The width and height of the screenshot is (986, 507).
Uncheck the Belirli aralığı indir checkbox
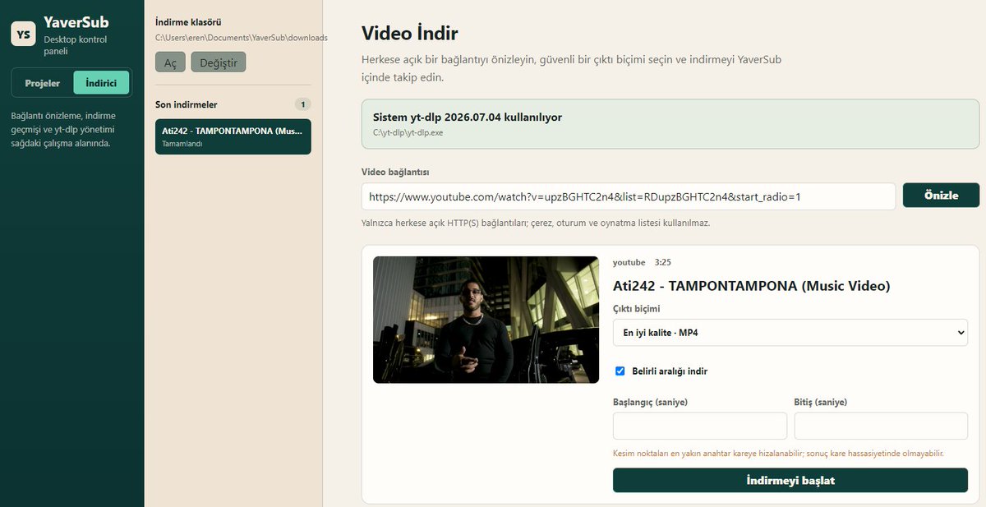620,371
